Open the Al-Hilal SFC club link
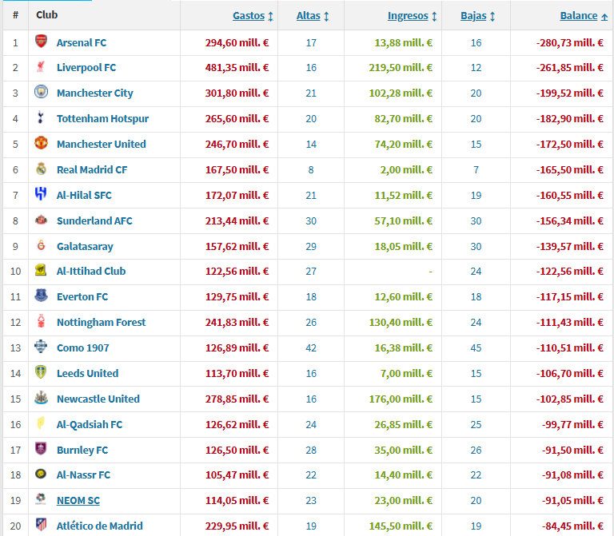614x536 pixels. point(84,195)
